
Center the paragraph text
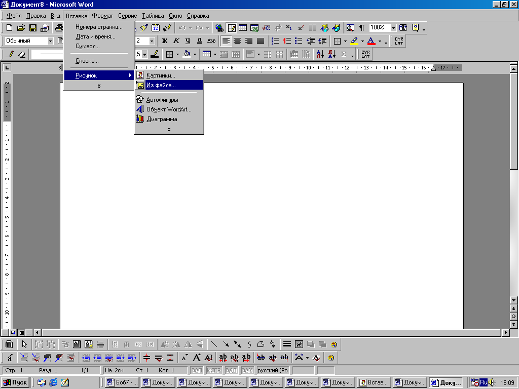click(237, 41)
